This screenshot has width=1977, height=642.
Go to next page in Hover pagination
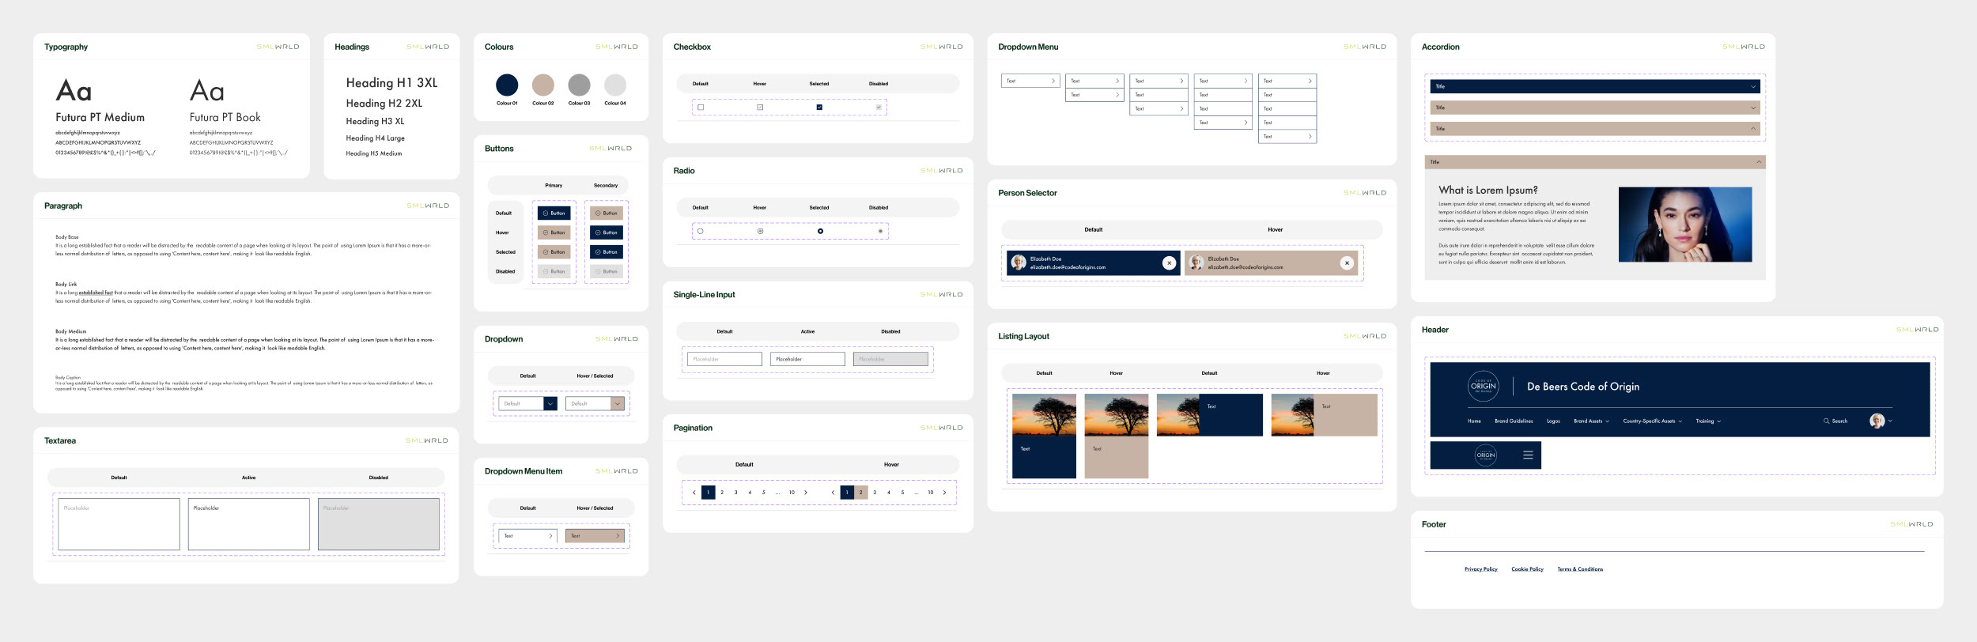point(944,493)
